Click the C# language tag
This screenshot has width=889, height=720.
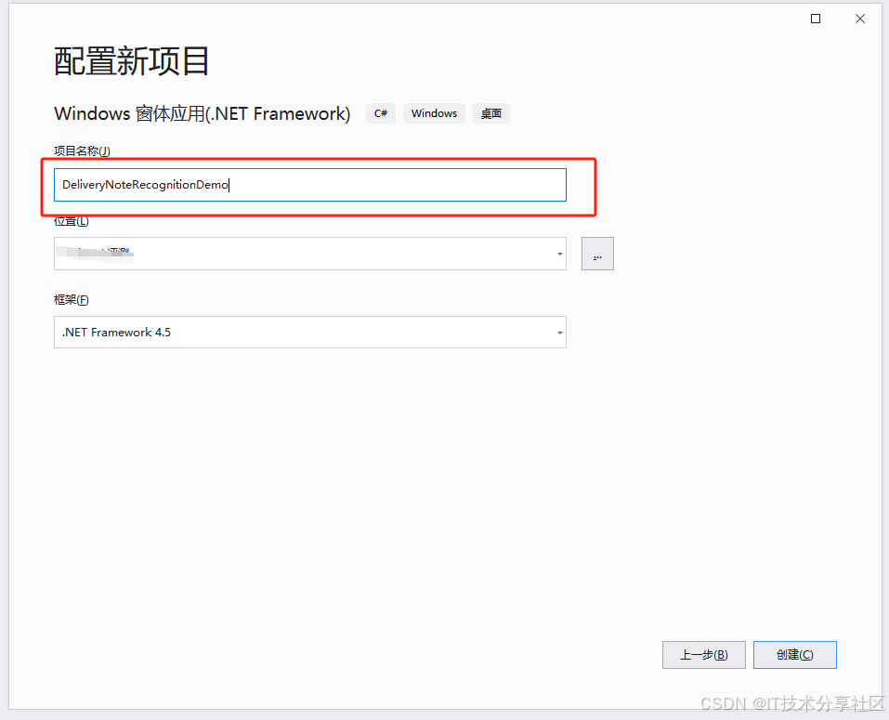point(381,113)
